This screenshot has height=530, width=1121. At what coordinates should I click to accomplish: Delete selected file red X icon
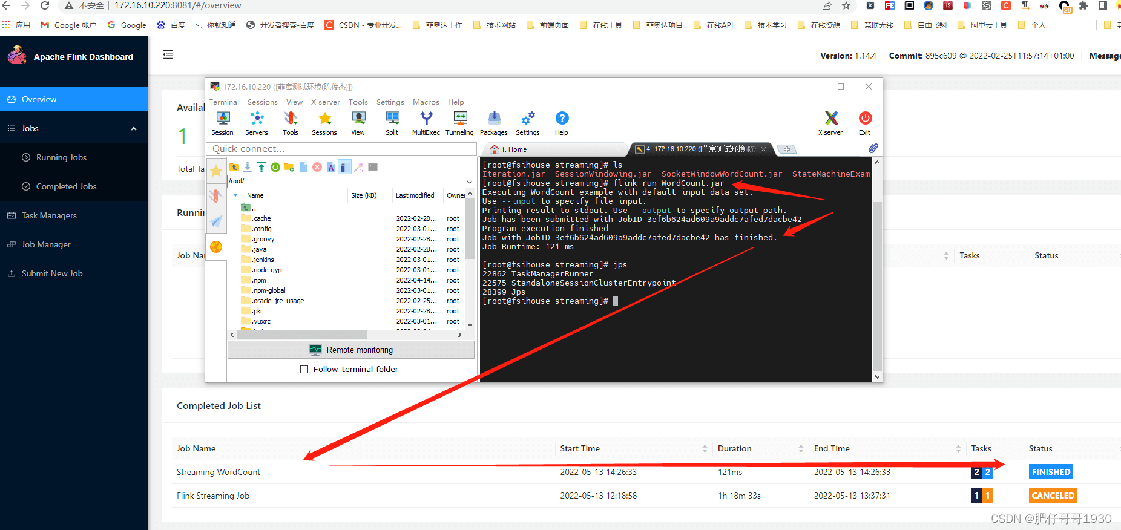(x=317, y=167)
